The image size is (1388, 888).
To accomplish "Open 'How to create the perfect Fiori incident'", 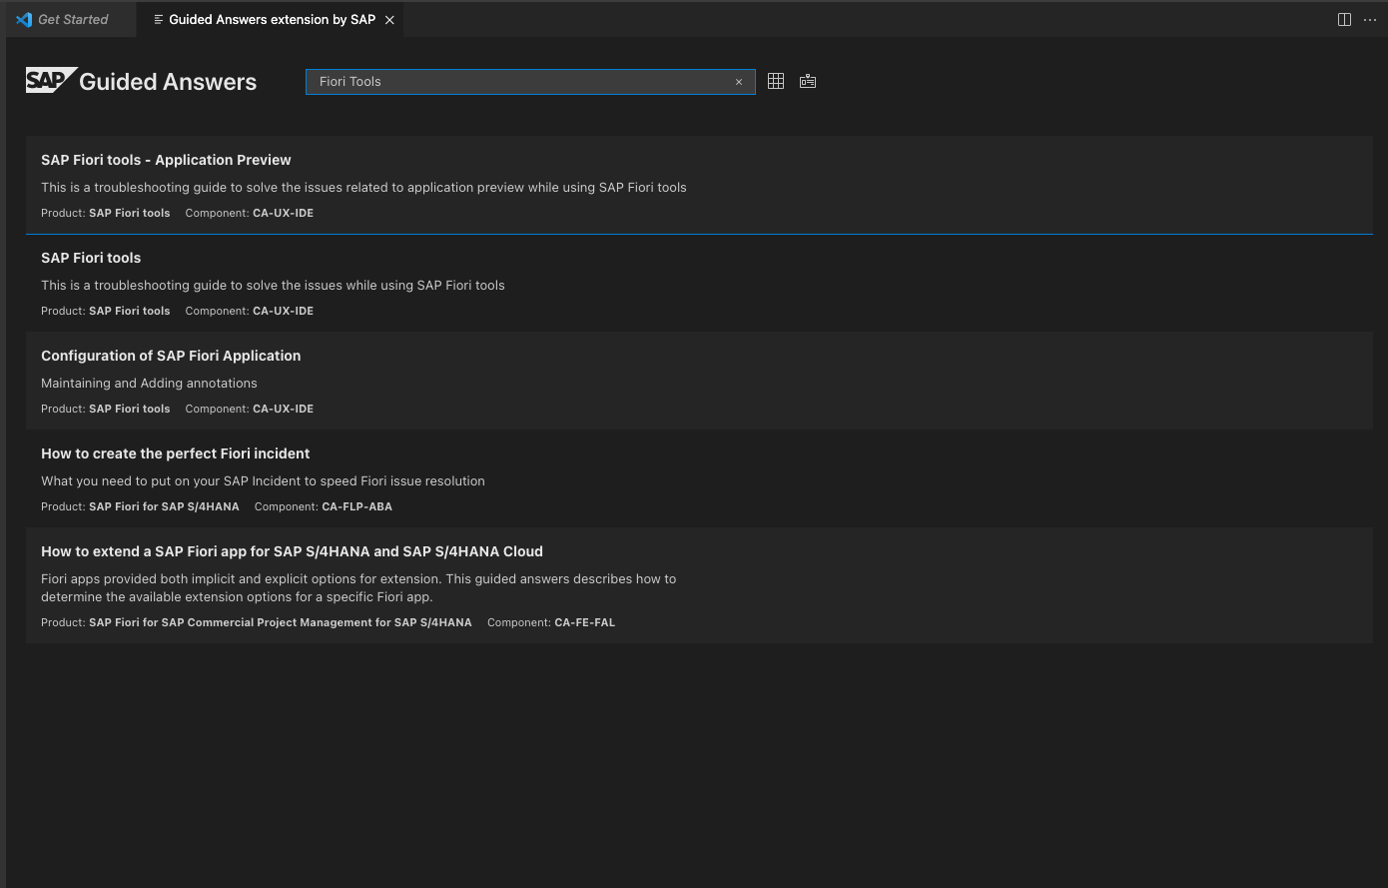I will [175, 453].
